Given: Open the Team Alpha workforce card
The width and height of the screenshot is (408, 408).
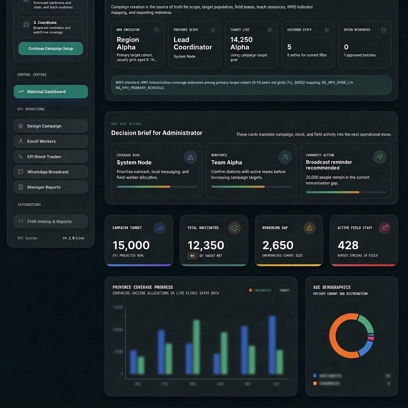Looking at the screenshot, I should pyautogui.click(x=251, y=171).
